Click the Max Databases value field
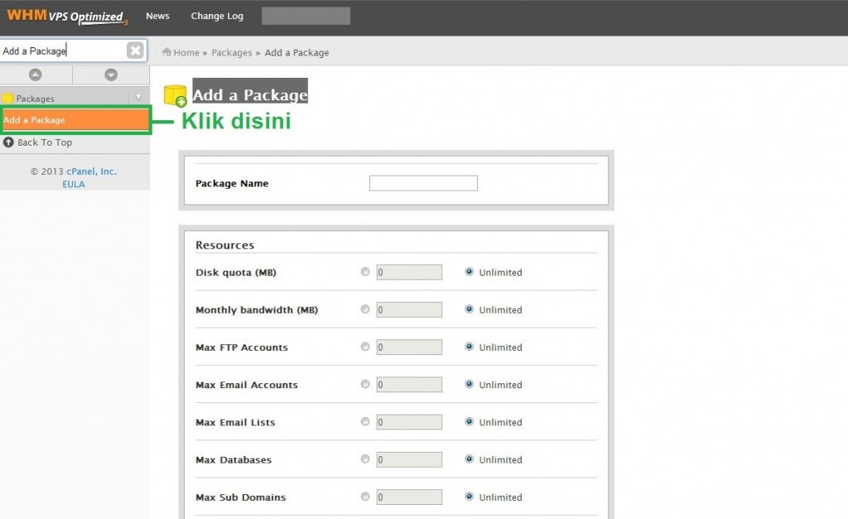The width and height of the screenshot is (848, 519). (x=409, y=459)
